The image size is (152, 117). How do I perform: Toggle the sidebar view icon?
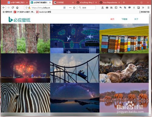(116, 8)
